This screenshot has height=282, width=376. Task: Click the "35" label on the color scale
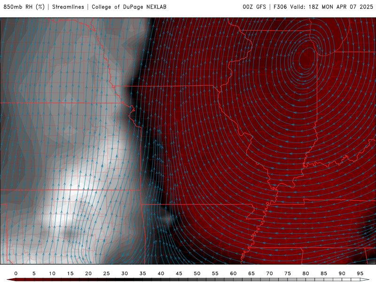click(143, 274)
